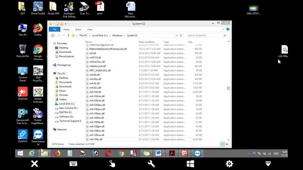This screenshot has width=303, height=170.
Task: Launch Internet Explorer from the taskbar
Action: 32,153
